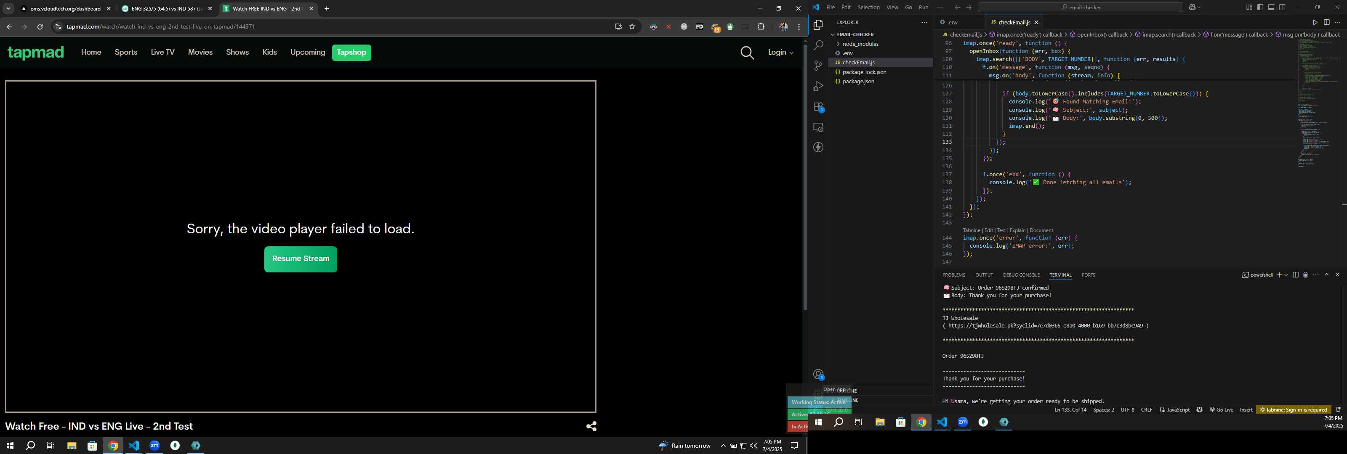Viewport: 1347px width, 454px height.
Task: Switch to DEBUG CONSOLE panel tab
Action: (x=1021, y=275)
